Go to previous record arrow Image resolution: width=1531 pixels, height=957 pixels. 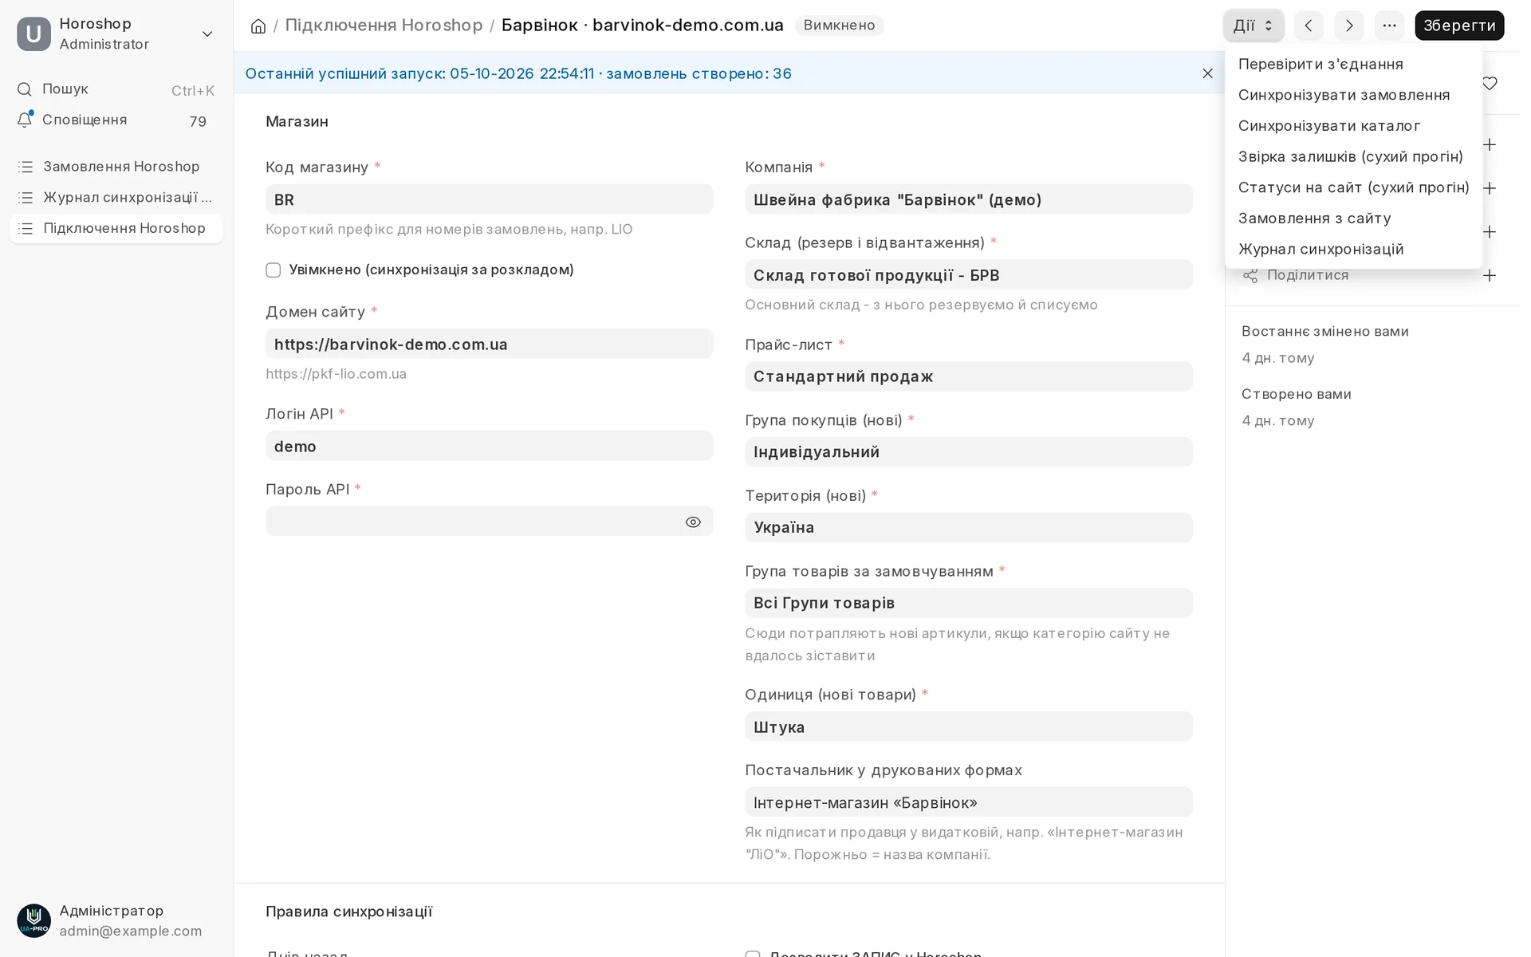(1309, 26)
